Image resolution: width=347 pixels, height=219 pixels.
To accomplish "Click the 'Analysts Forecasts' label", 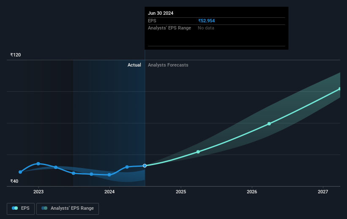I will click(168, 65).
